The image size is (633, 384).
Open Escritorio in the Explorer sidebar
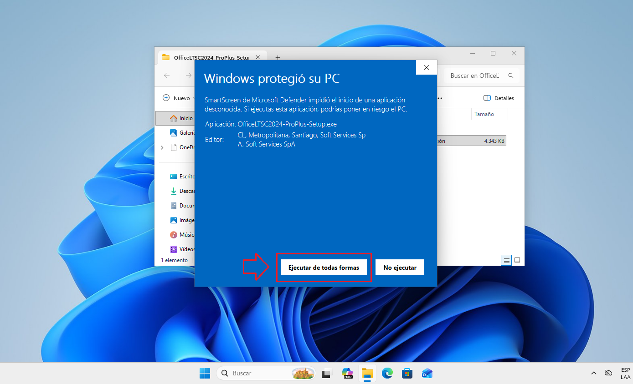(182, 176)
